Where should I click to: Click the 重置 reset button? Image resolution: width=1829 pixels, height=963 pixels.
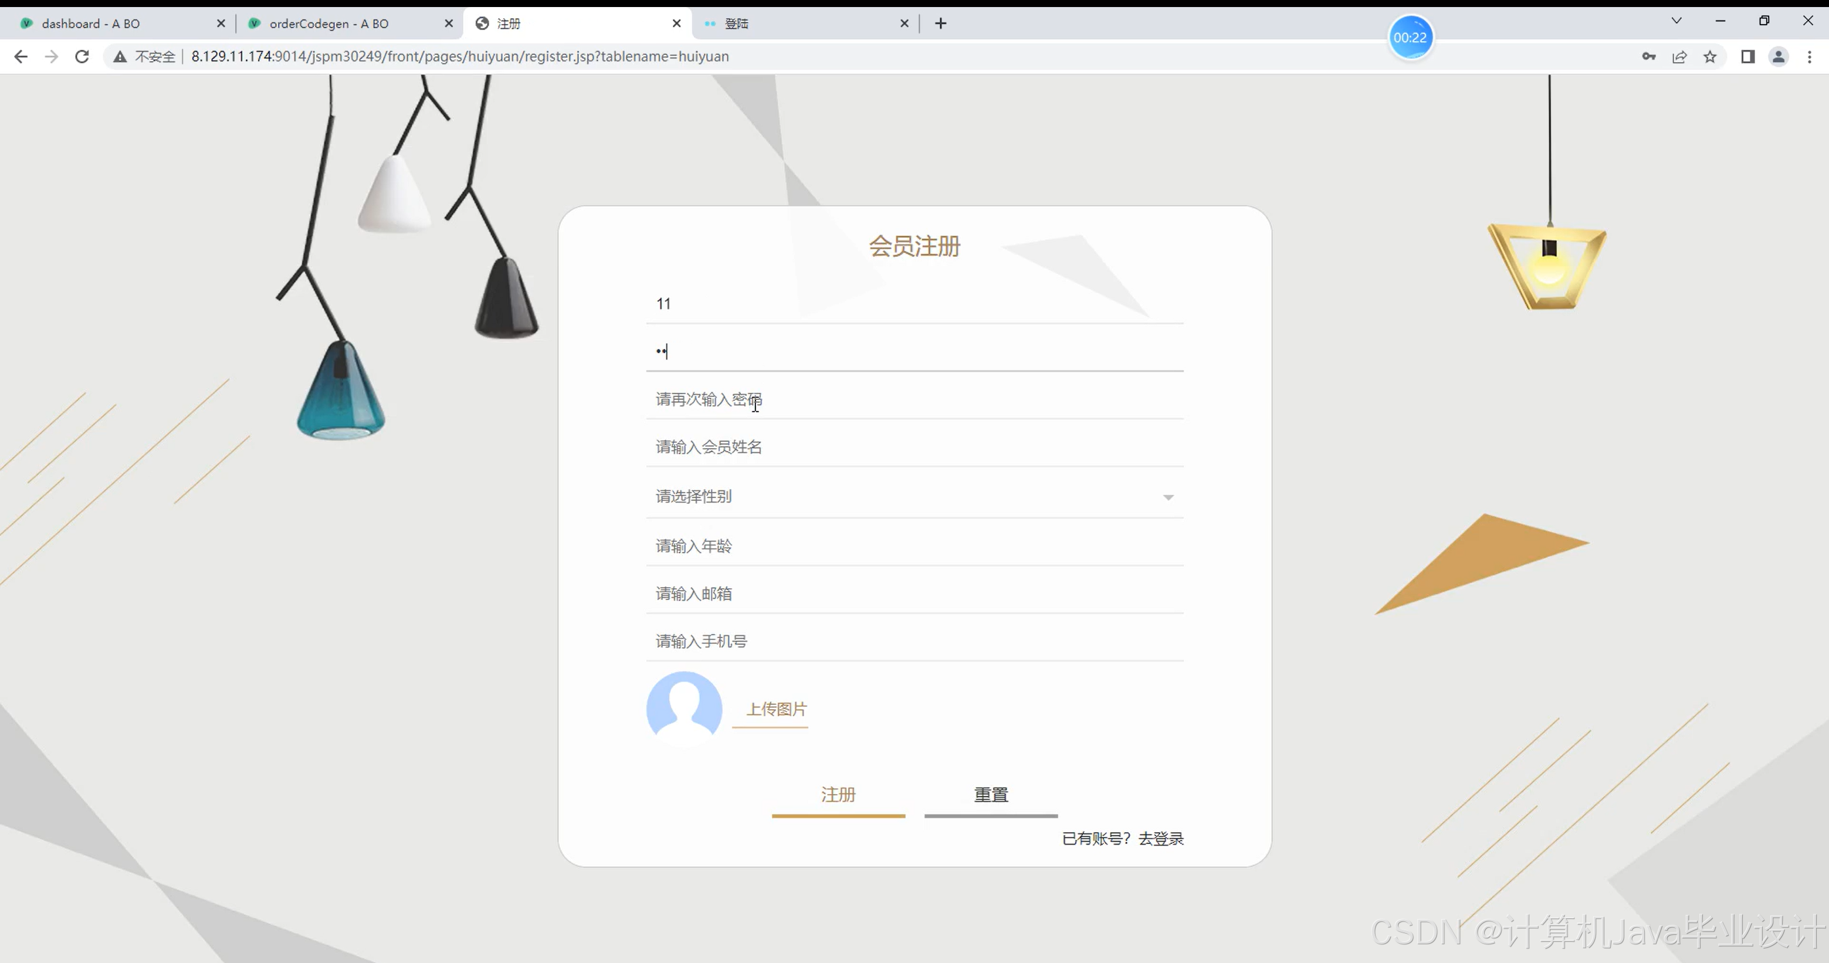[991, 796]
